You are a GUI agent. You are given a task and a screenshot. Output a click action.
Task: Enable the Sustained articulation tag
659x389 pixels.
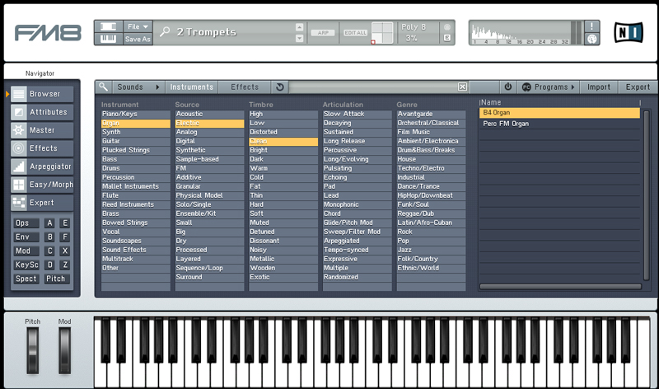357,132
